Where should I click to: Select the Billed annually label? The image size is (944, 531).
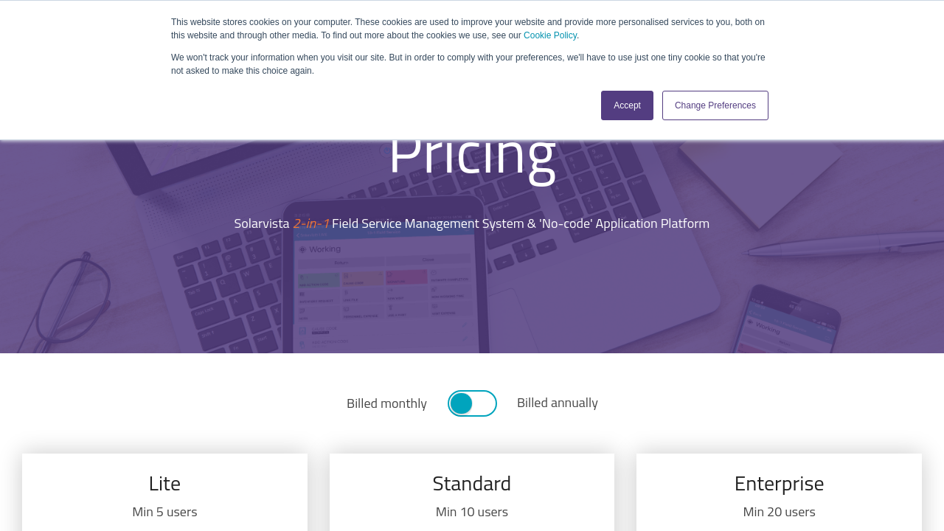[x=557, y=403]
